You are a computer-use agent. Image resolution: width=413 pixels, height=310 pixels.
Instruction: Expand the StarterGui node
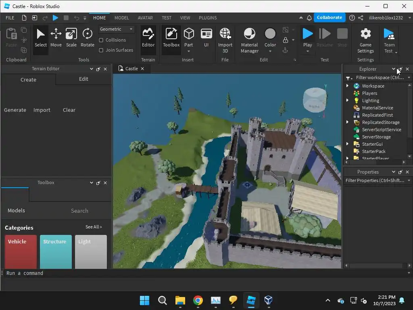[347, 144]
